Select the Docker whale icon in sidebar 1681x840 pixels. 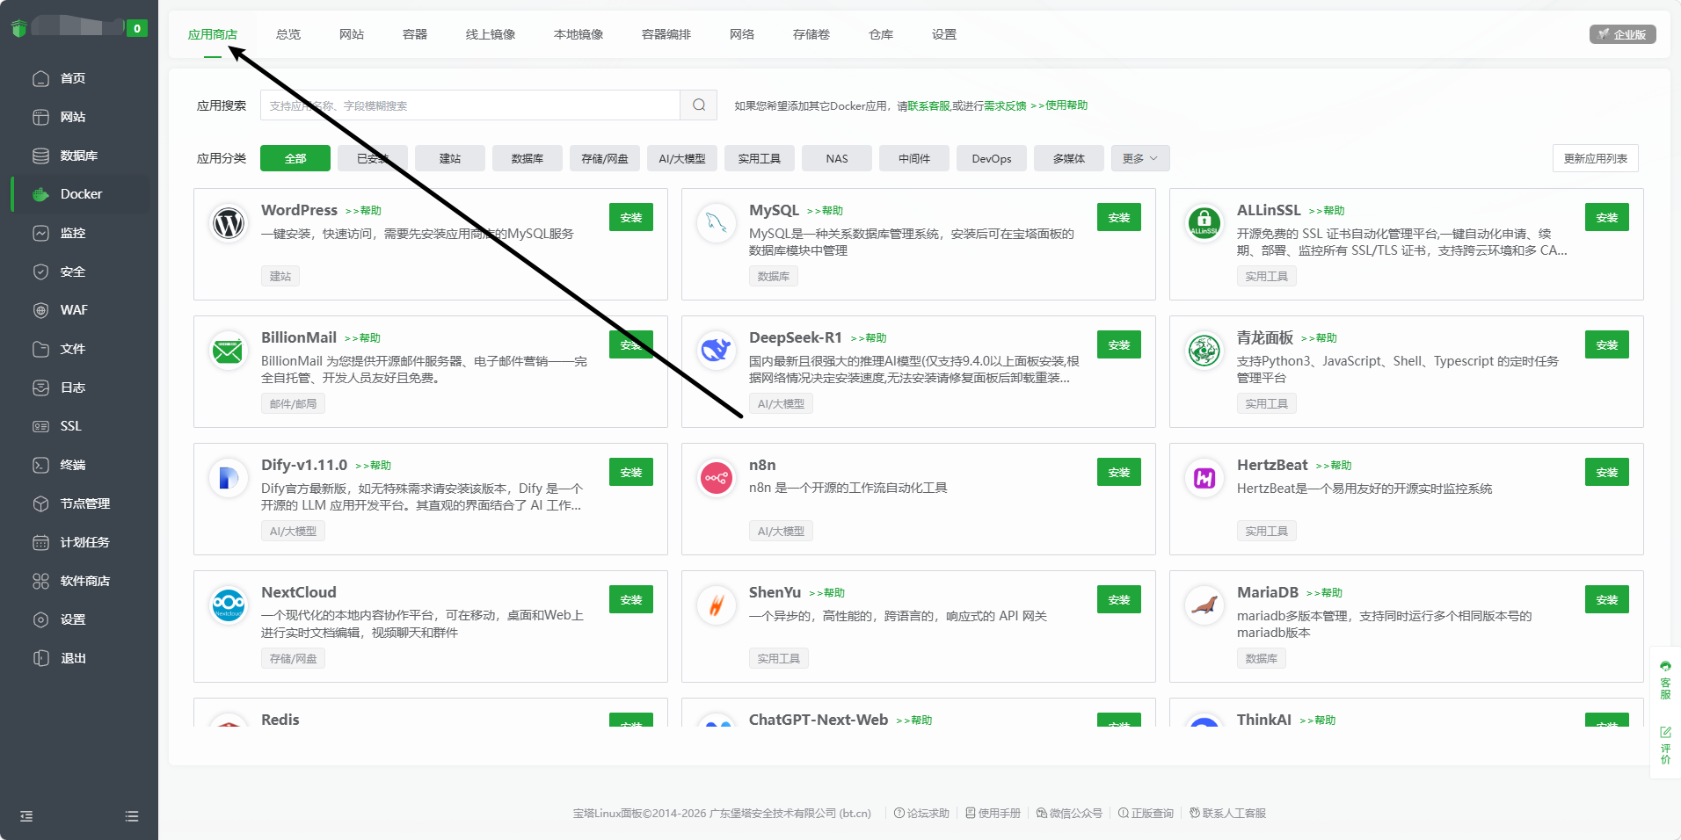(40, 194)
